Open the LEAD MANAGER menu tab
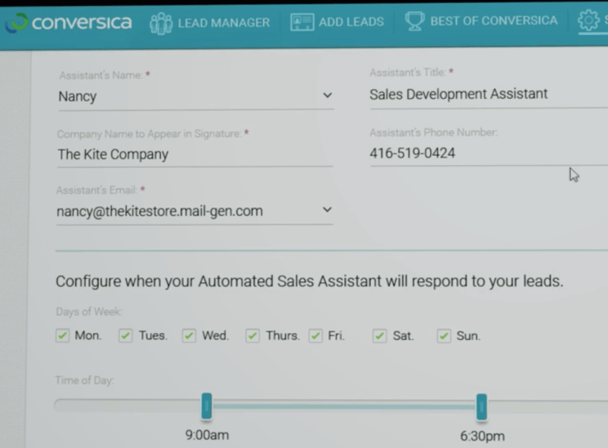The width and height of the screenshot is (608, 448). [223, 22]
